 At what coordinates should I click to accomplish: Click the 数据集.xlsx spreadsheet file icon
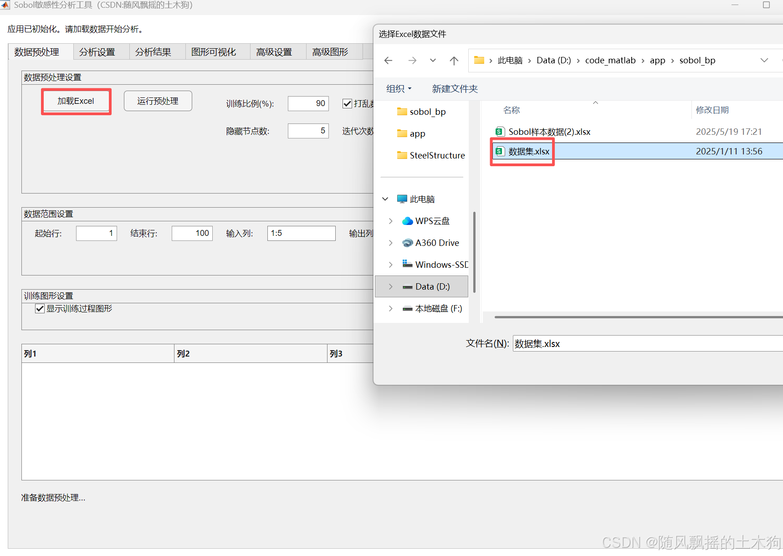click(x=500, y=151)
